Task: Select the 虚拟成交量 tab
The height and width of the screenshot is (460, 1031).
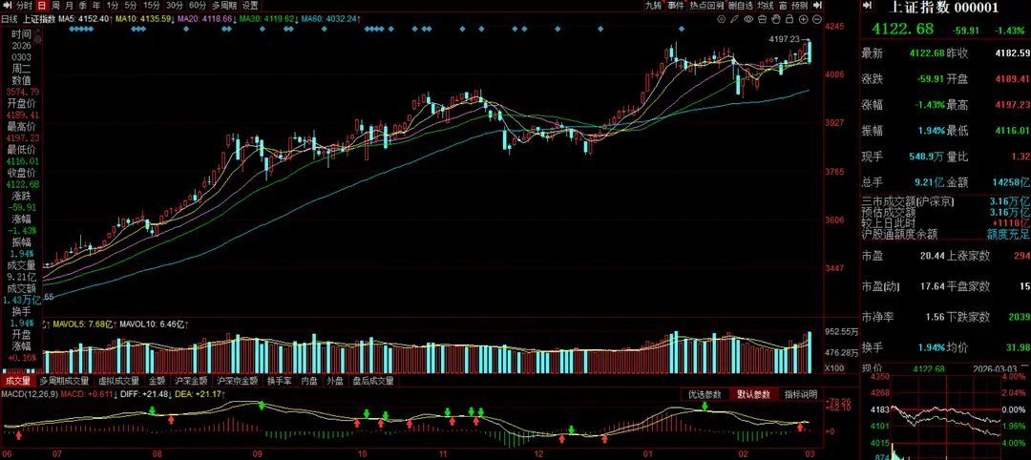Action: pyautogui.click(x=119, y=381)
